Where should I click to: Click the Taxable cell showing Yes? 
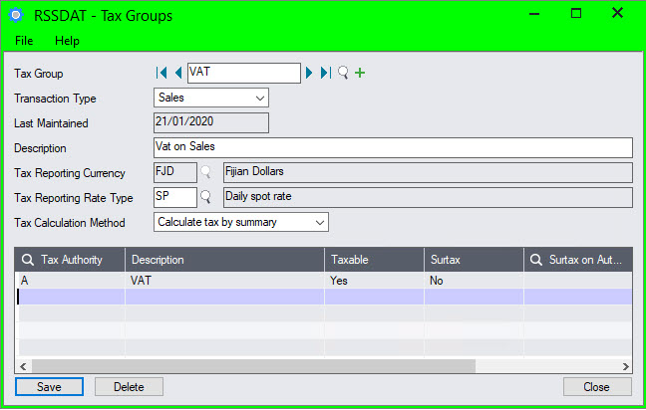374,281
